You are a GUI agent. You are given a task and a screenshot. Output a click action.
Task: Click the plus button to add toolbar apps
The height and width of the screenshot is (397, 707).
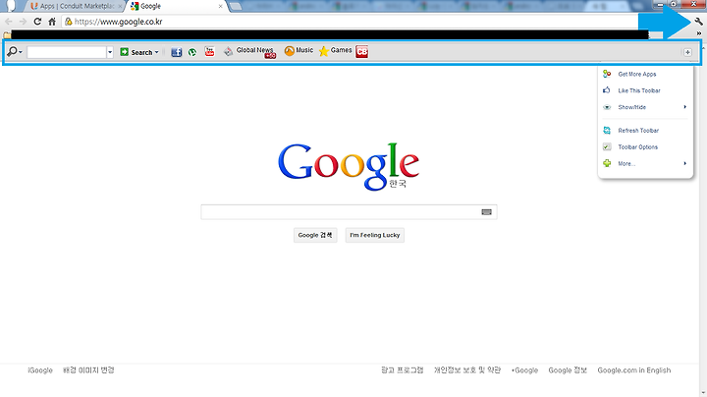pyautogui.click(x=687, y=52)
